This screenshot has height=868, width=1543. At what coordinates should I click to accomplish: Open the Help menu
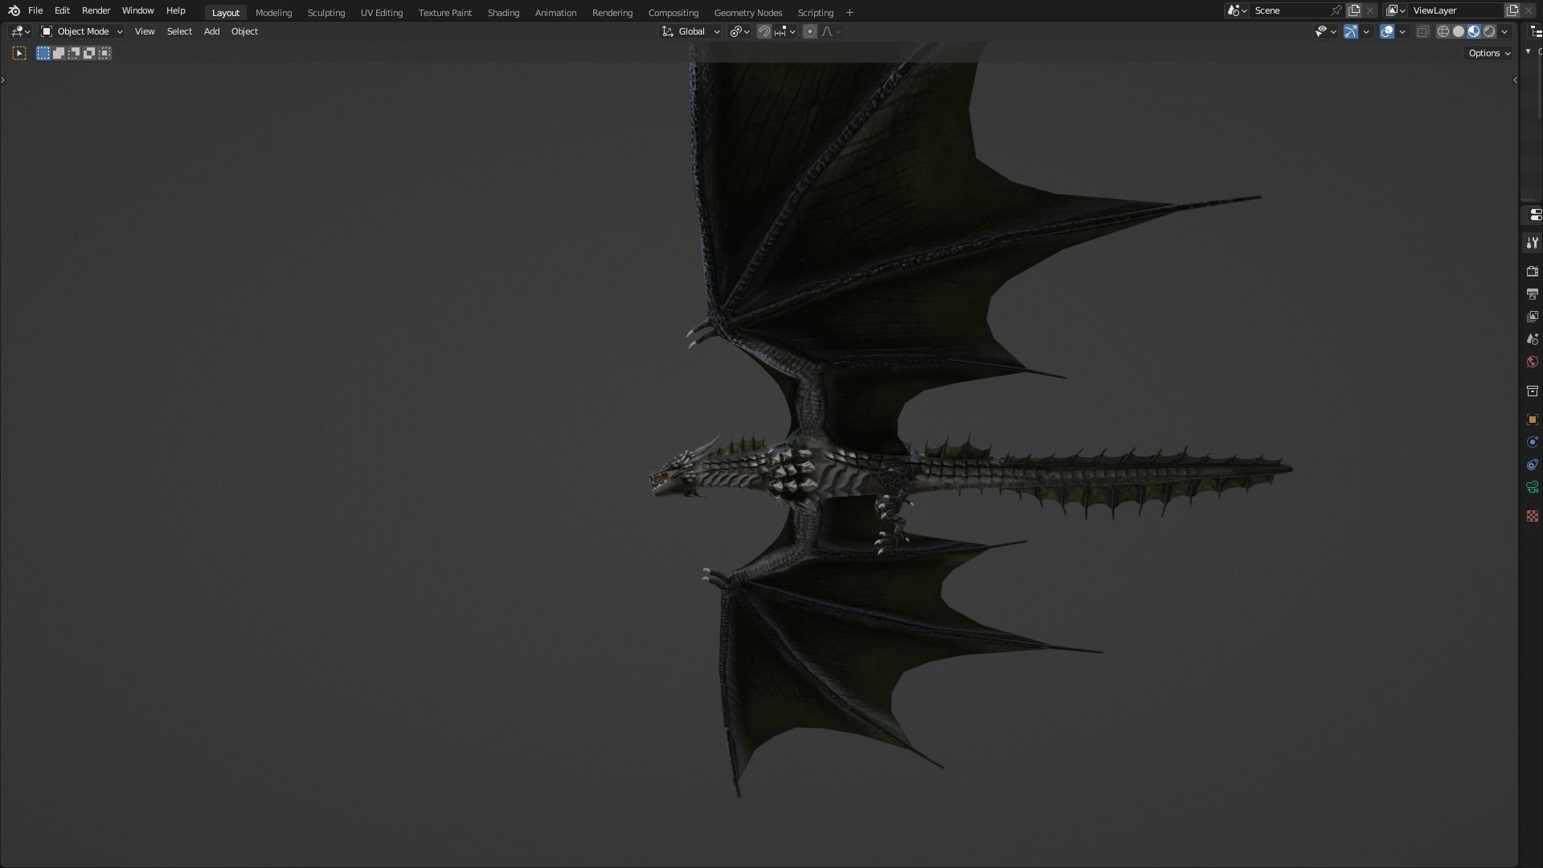[175, 10]
